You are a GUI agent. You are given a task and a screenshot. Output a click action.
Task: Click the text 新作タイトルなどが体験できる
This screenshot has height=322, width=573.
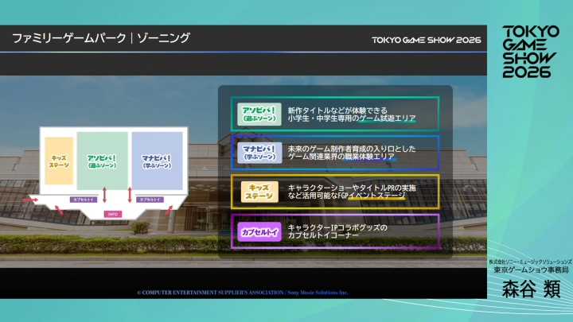click(x=337, y=111)
